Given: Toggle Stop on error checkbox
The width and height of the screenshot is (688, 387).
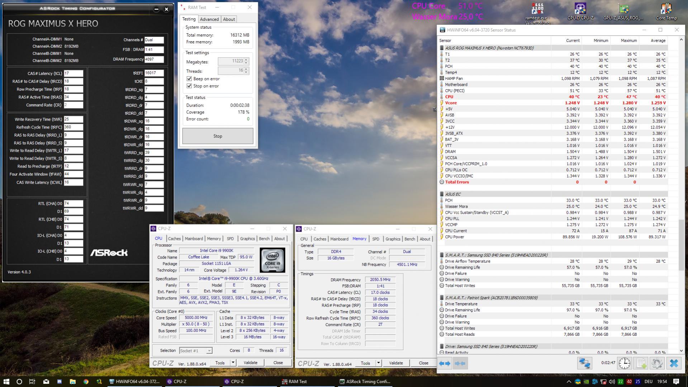Looking at the screenshot, I should (189, 86).
